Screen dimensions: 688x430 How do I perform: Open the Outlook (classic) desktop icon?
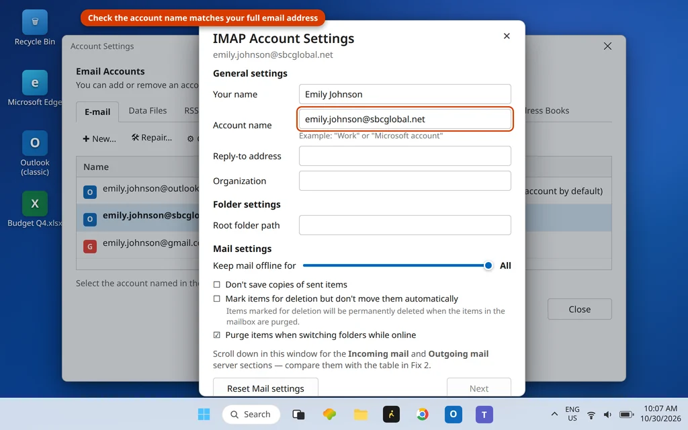point(35,153)
